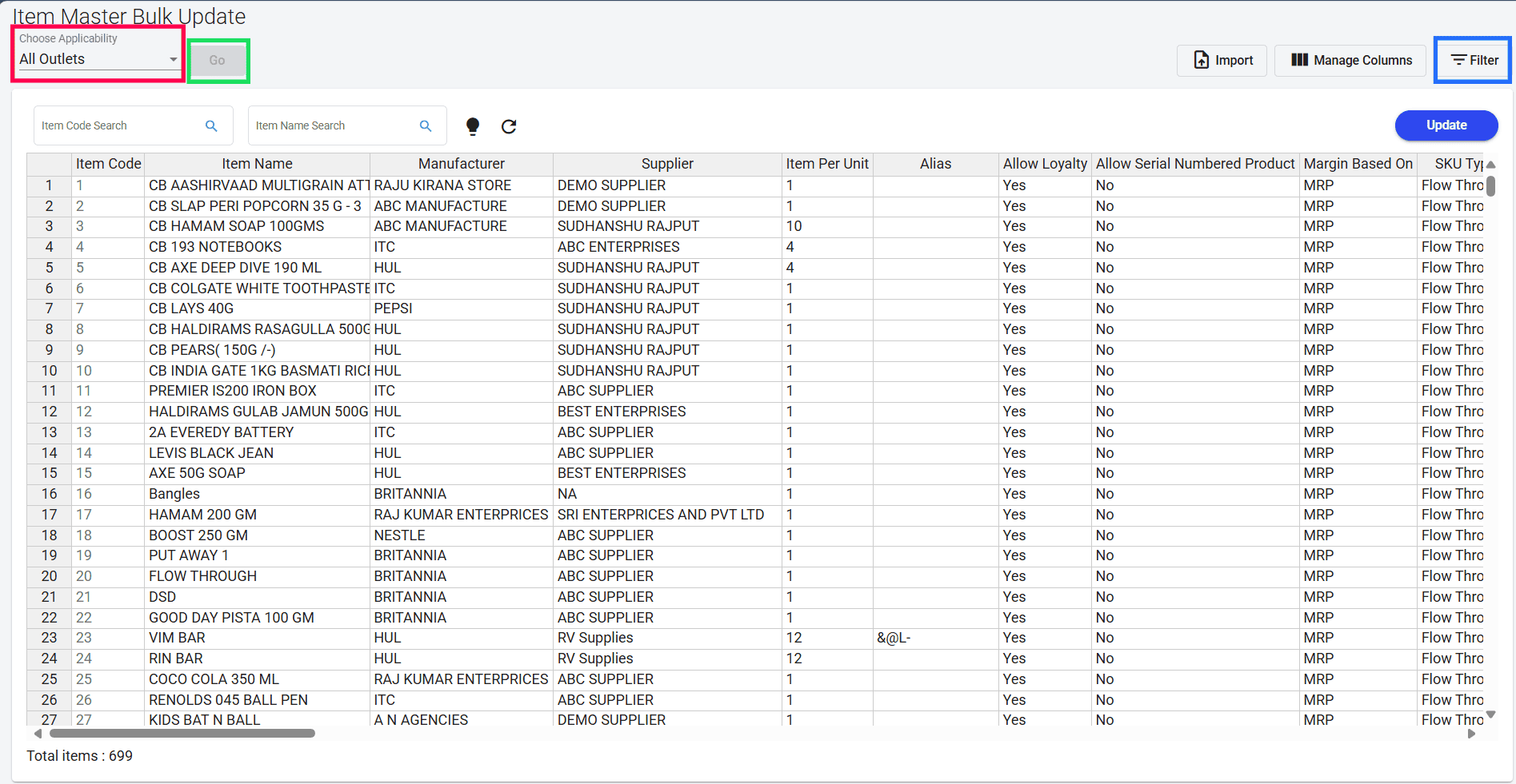Viewport: 1516px width, 784px height.
Task: Click the Manufacturer column header
Action: point(462,164)
